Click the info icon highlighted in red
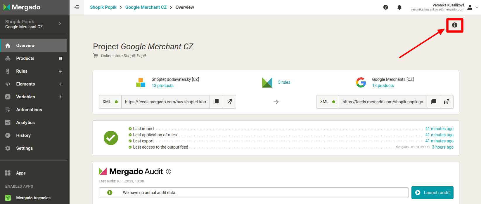Screen dimensions: 481x204 click(x=454, y=25)
